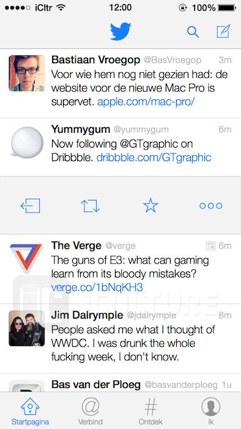The image size is (241, 429).
Task: Tap The Verge logo avatar
Action: pos(27,258)
